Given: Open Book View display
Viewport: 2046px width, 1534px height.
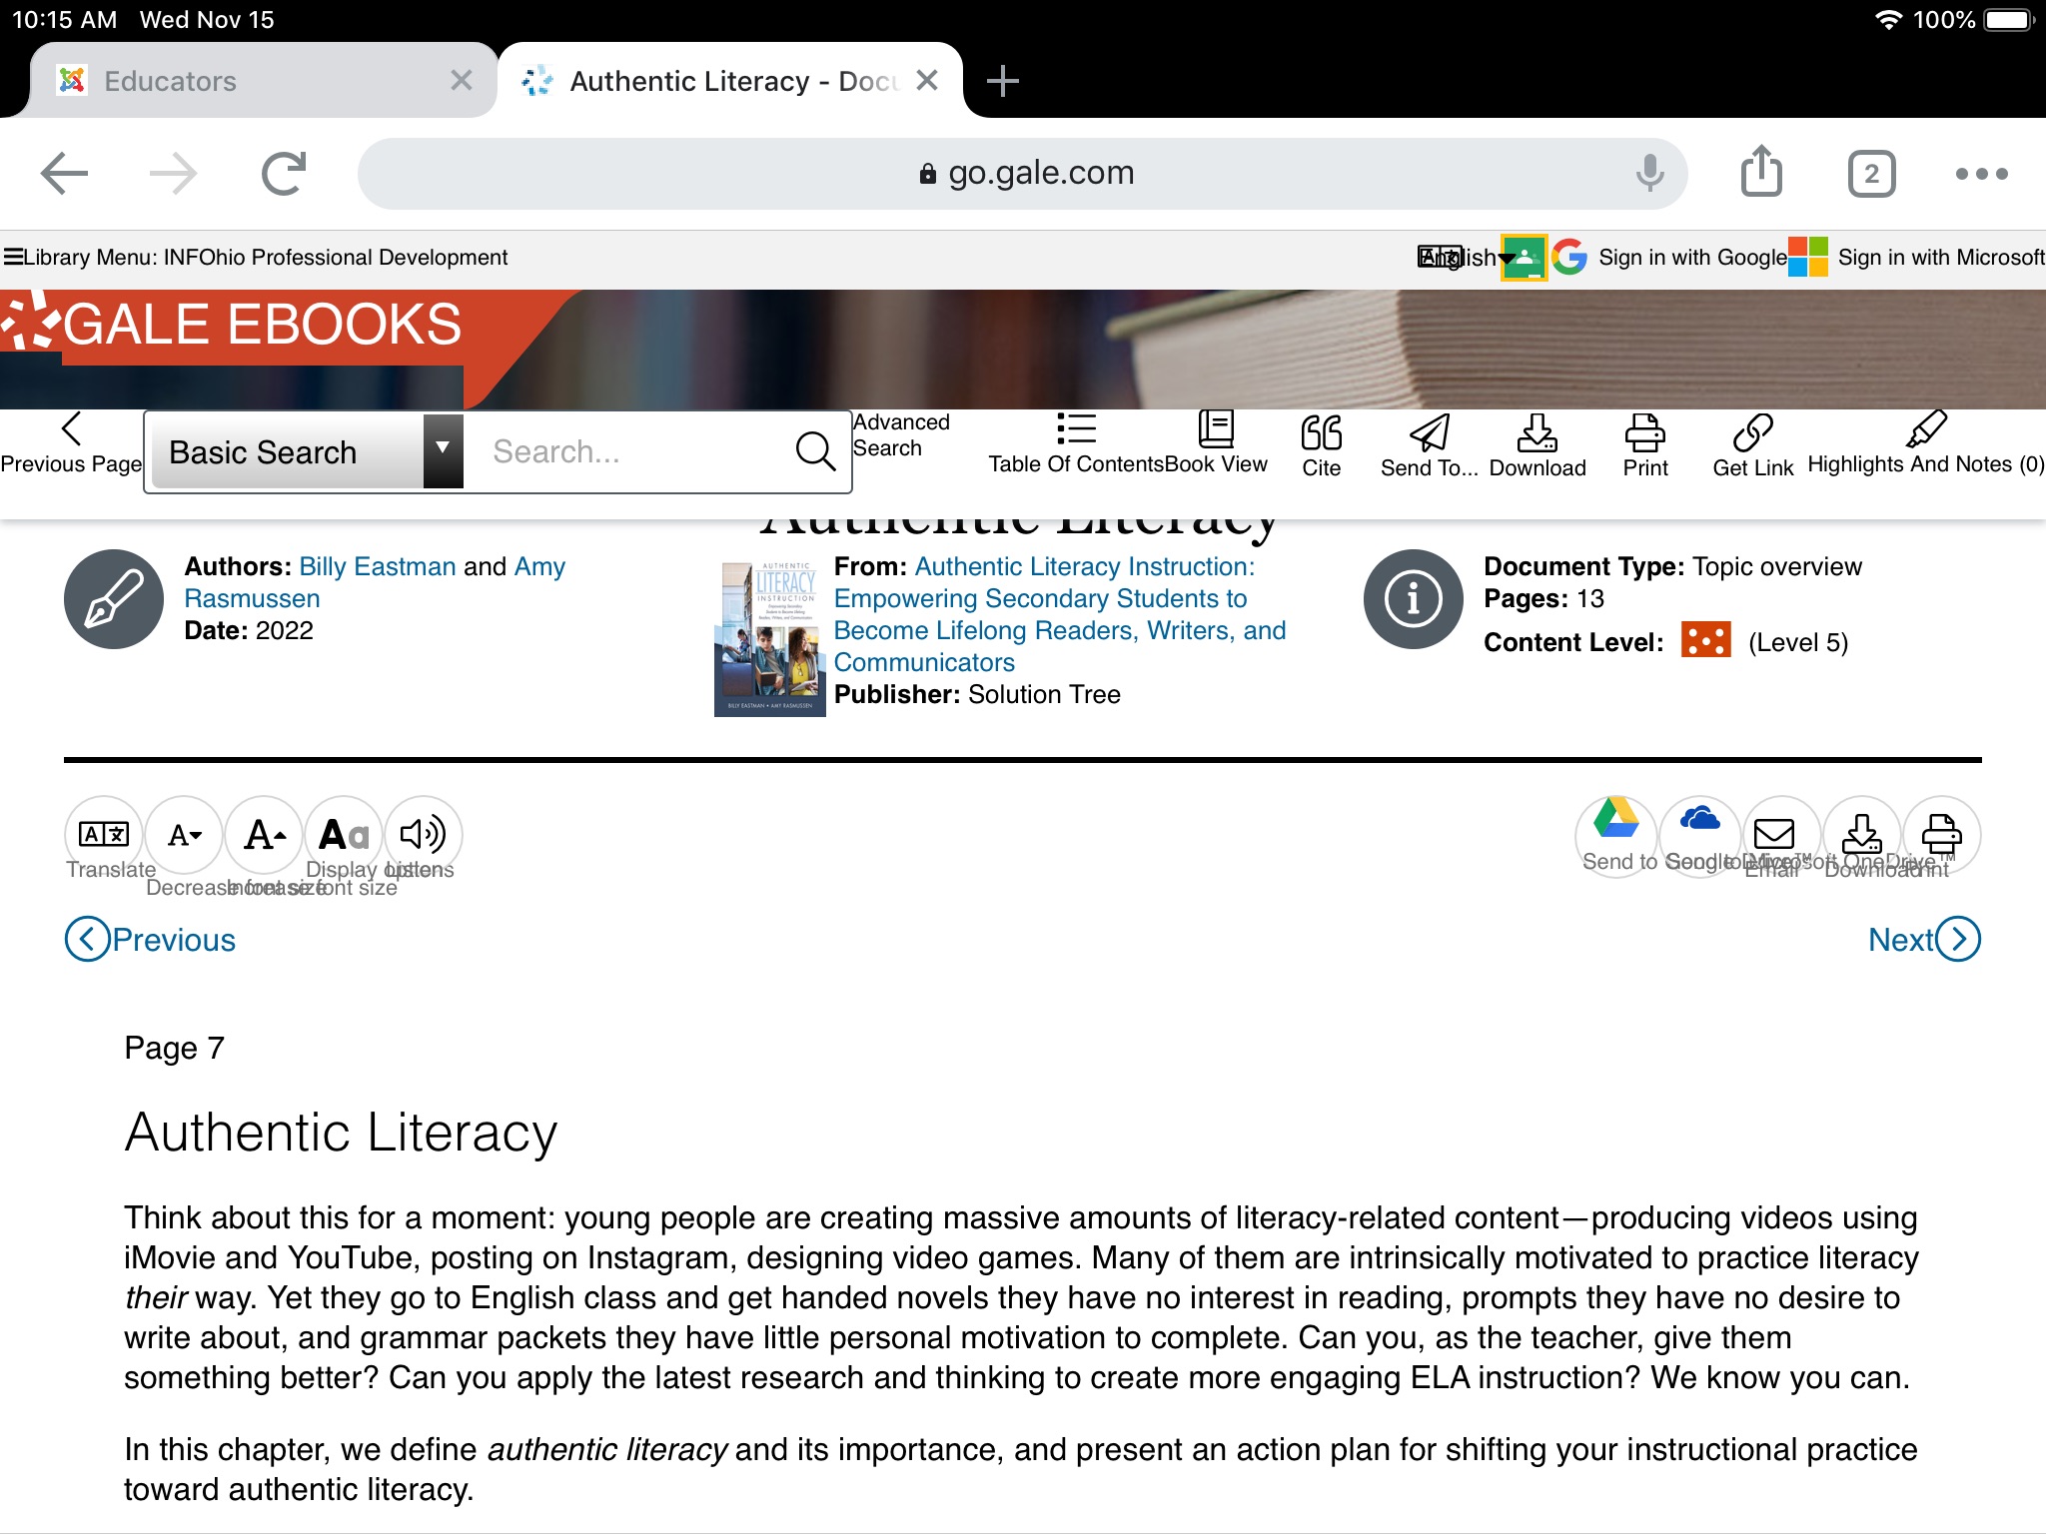Looking at the screenshot, I should (x=1218, y=444).
